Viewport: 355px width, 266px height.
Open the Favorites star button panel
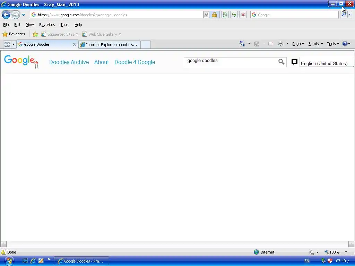pos(14,34)
